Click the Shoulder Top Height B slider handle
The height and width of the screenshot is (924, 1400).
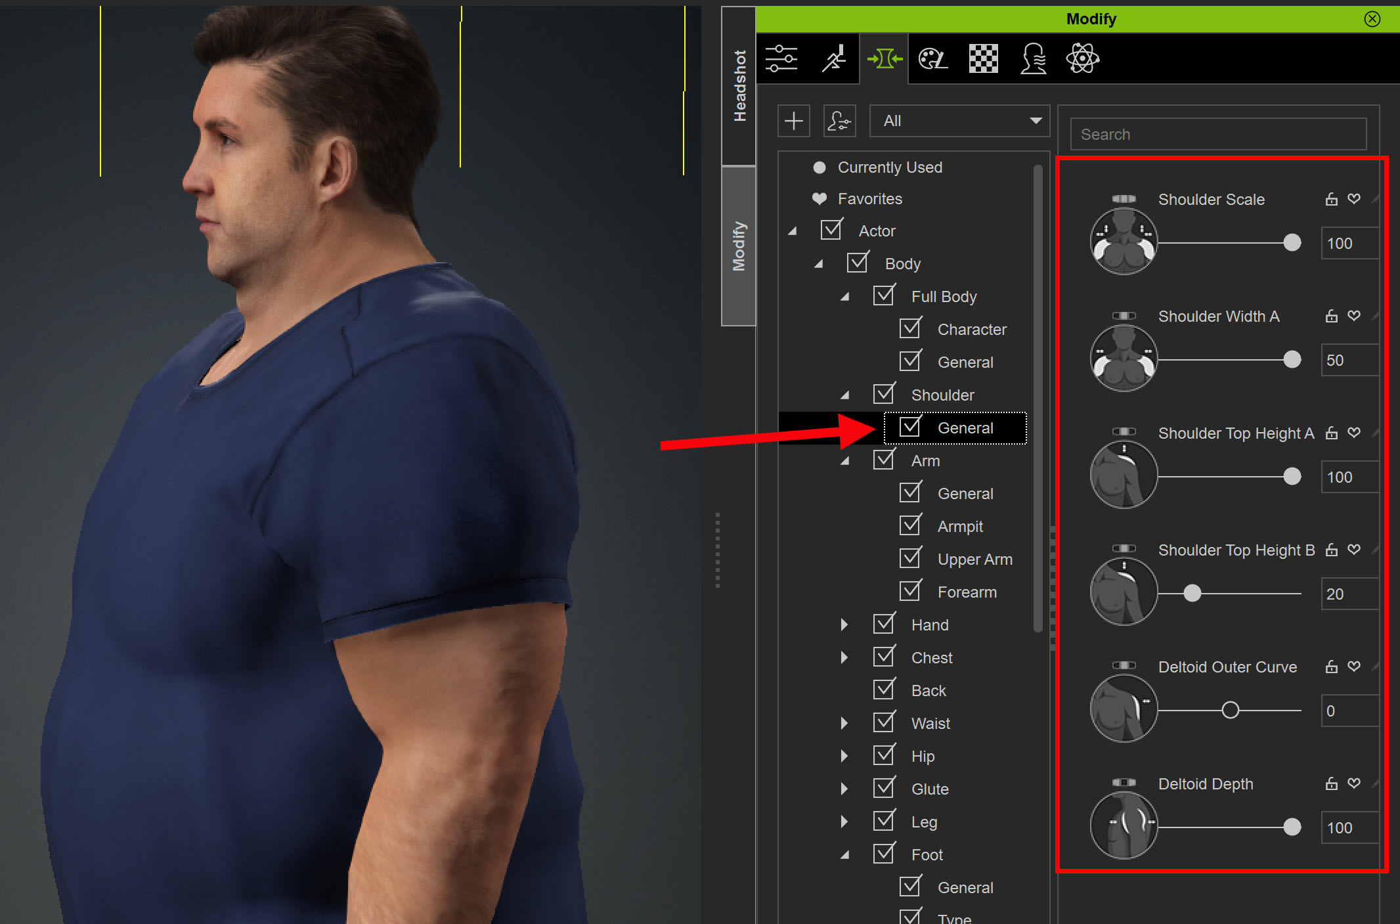1192,594
